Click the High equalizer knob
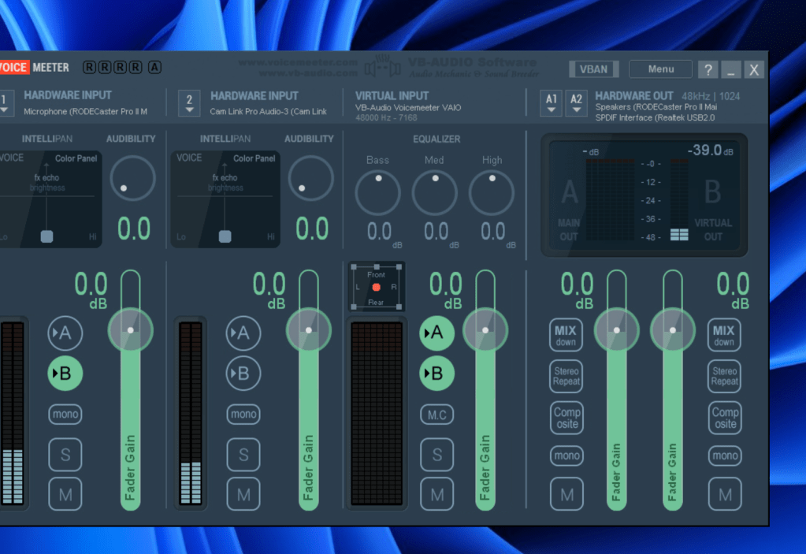806x554 pixels. coord(492,193)
